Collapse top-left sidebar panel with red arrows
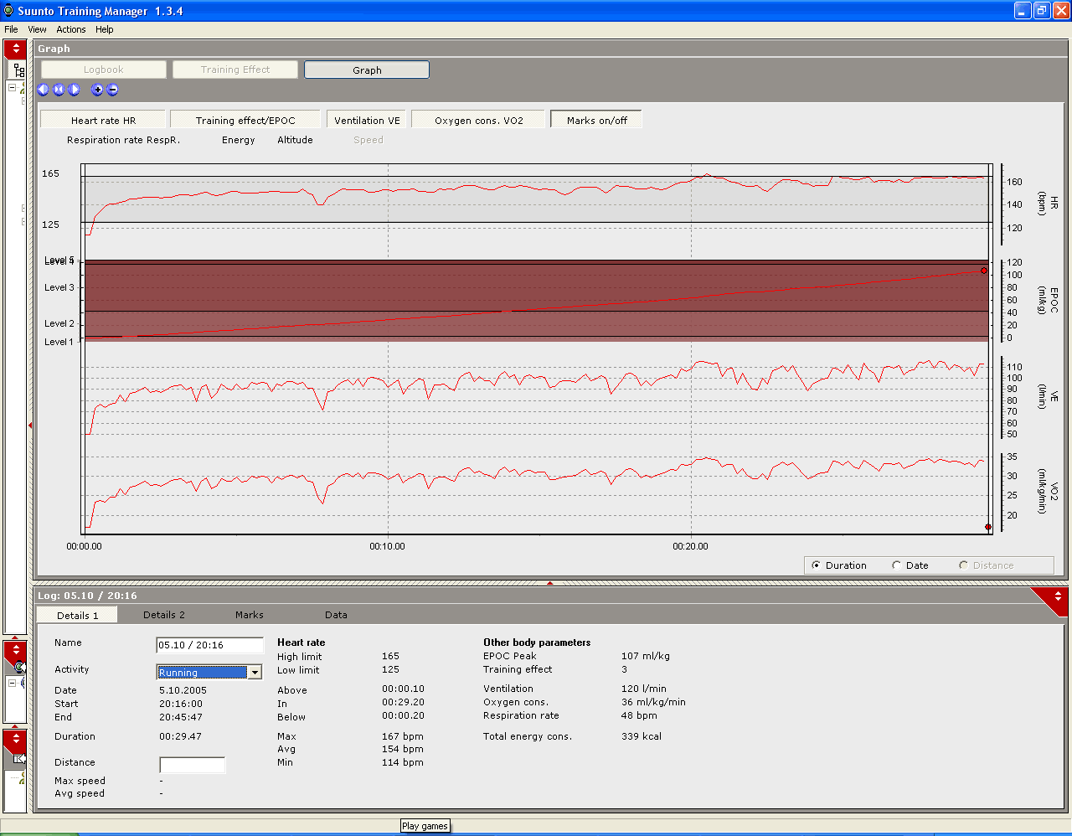The height and width of the screenshot is (836, 1072). 16,49
